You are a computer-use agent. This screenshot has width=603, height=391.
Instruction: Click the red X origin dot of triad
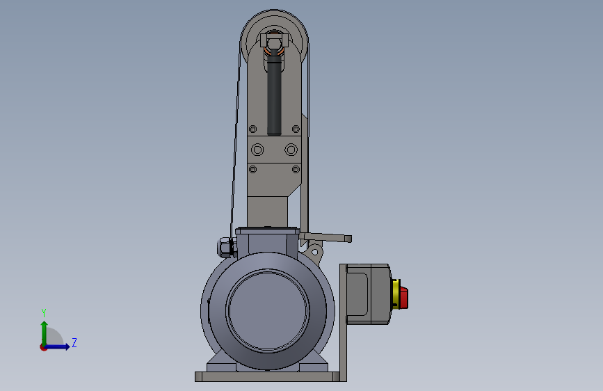pyautogui.click(x=43, y=347)
